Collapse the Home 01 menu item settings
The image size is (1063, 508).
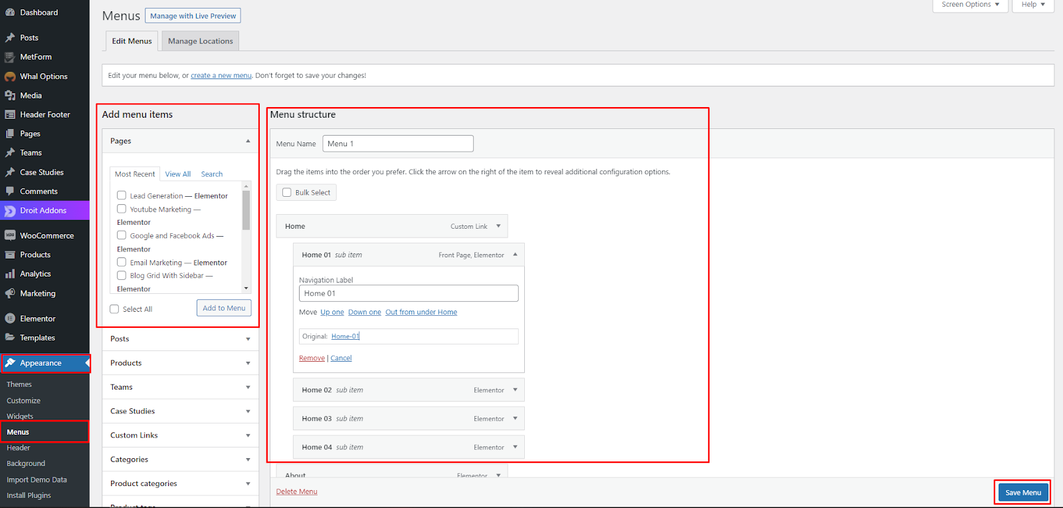pos(515,255)
